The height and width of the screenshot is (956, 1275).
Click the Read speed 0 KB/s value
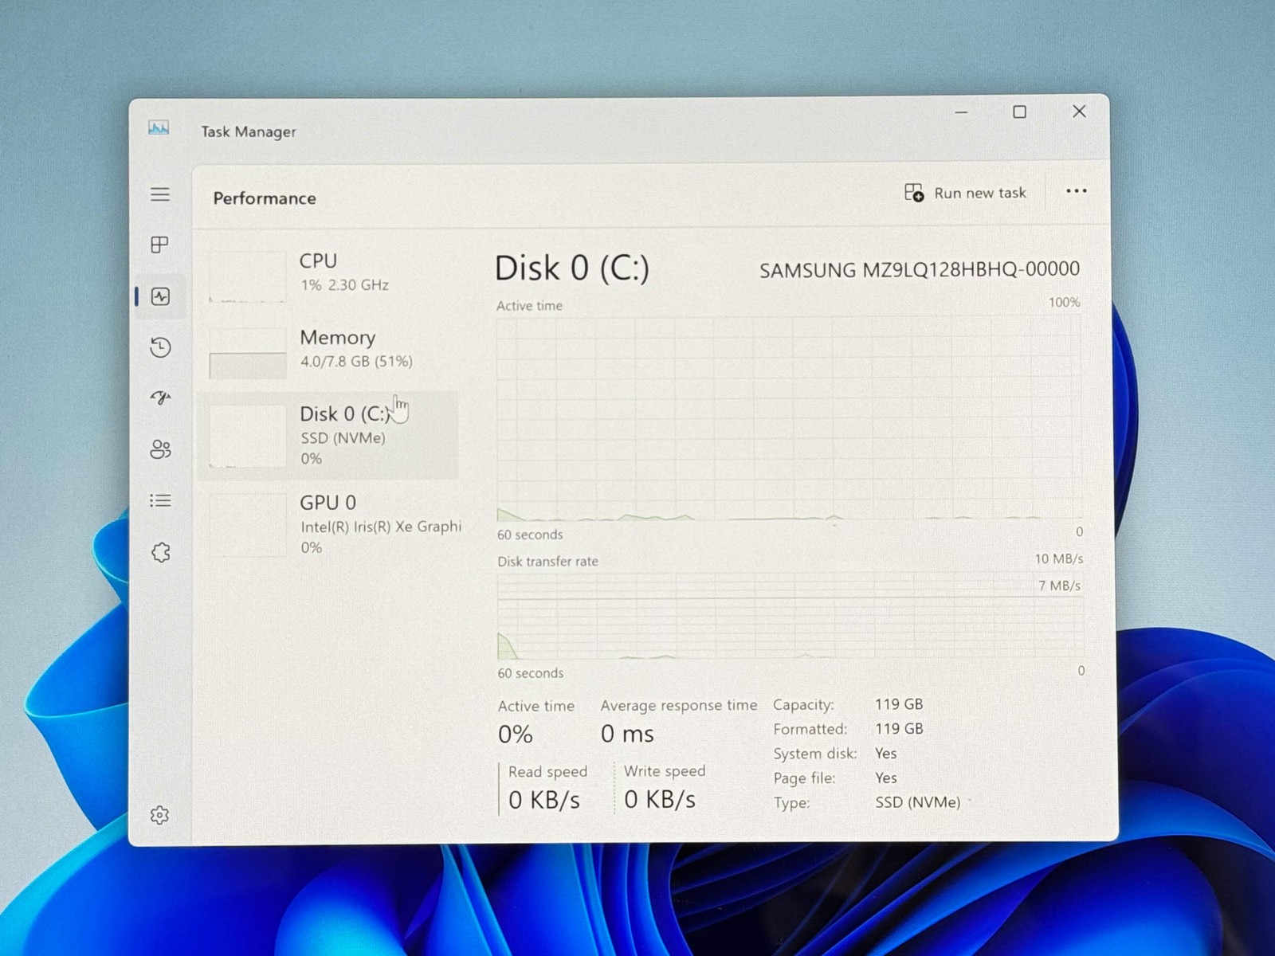544,800
